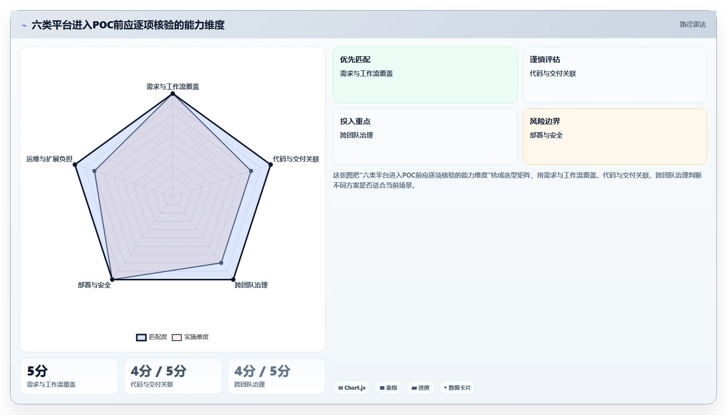Click the icon inside the 表格 chip
Viewport: 727px width, 415px height.
pyautogui.click(x=382, y=388)
